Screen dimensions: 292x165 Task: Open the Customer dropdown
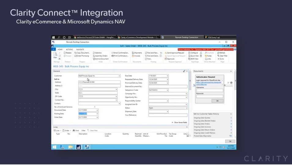[119, 76]
